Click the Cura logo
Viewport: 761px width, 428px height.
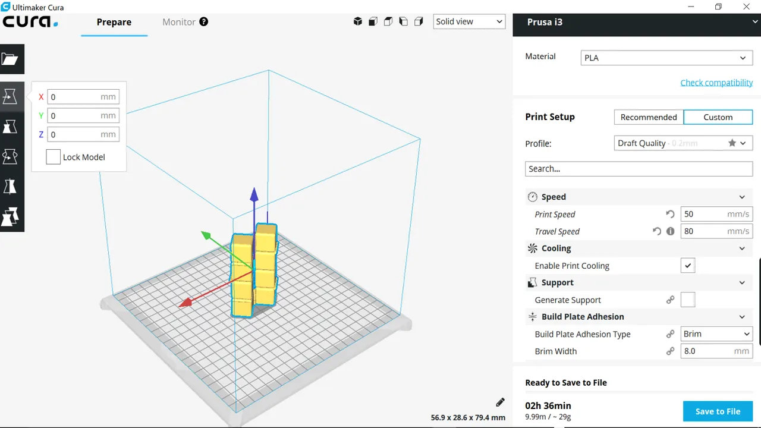[30, 22]
